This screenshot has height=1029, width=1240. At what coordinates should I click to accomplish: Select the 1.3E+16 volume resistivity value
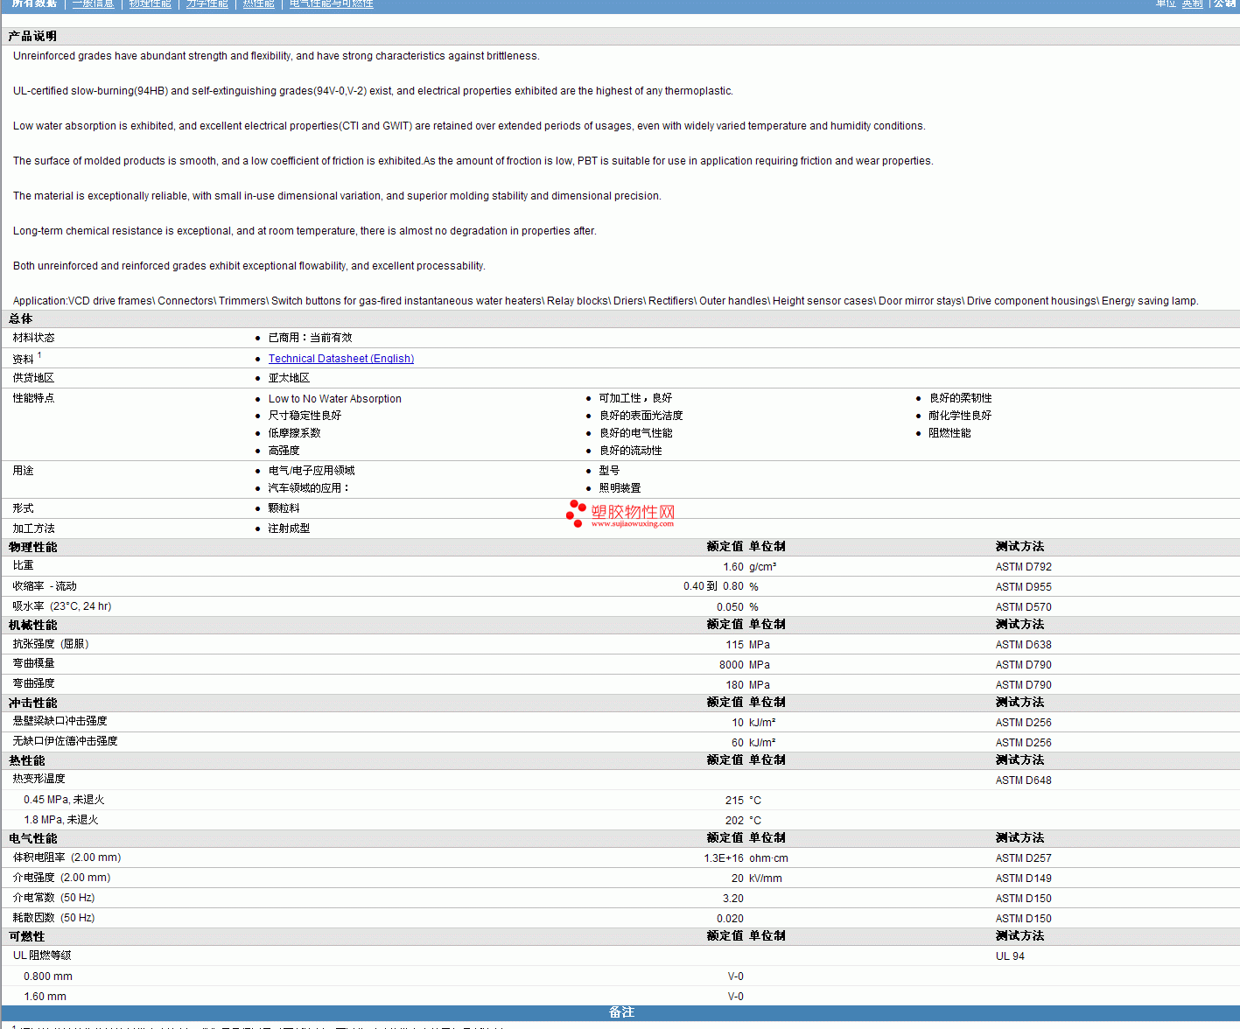point(723,858)
